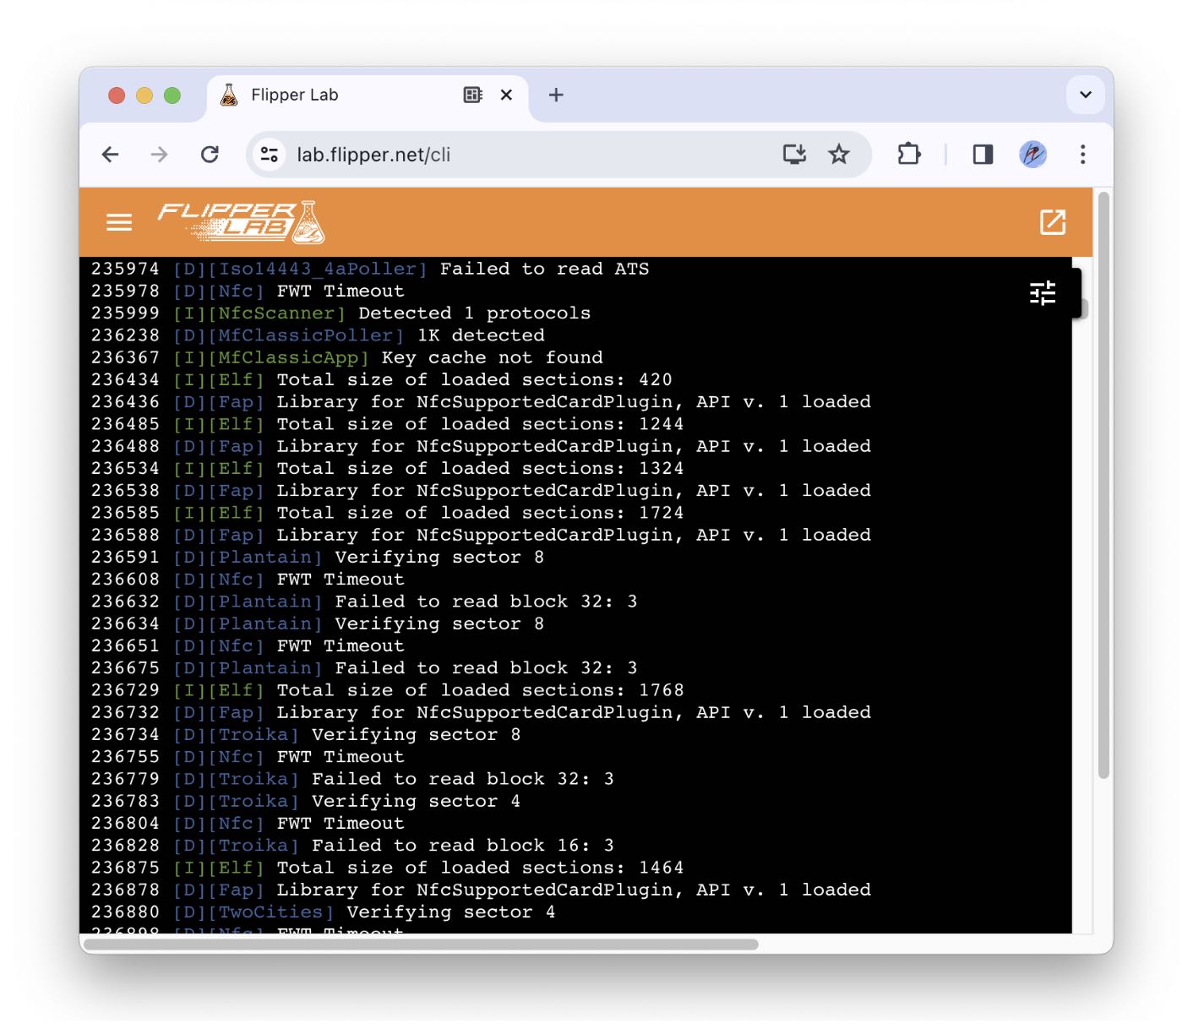Click timestamp 236436 Fap library line
The image size is (1193, 1029).
click(x=125, y=401)
